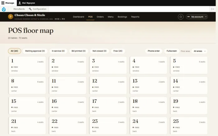Viewport: 218px width, 136px height.
Task: Click the HN avatar badge
Action: [x=188, y=17]
